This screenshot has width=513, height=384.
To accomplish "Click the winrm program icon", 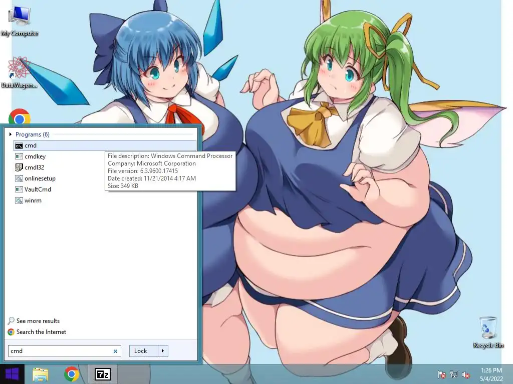I will 19,200.
